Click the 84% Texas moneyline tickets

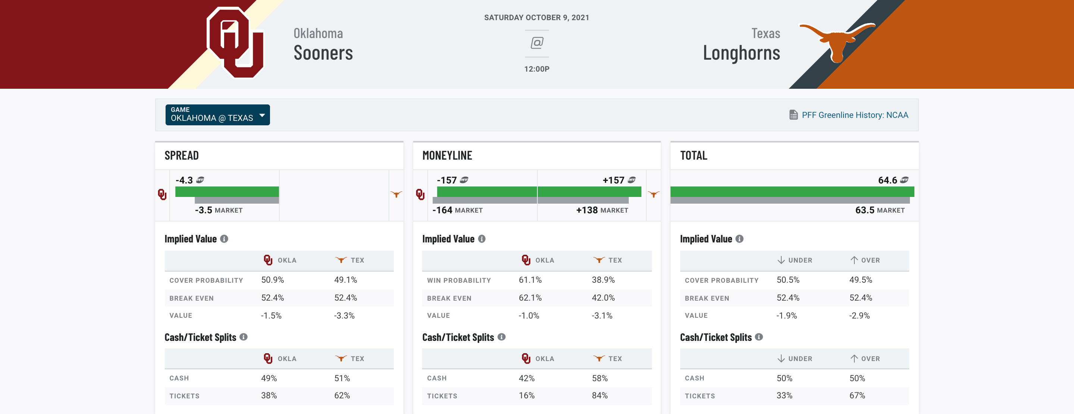pyautogui.click(x=600, y=395)
